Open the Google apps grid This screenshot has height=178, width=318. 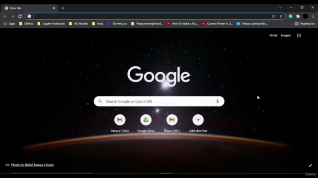click(x=299, y=36)
